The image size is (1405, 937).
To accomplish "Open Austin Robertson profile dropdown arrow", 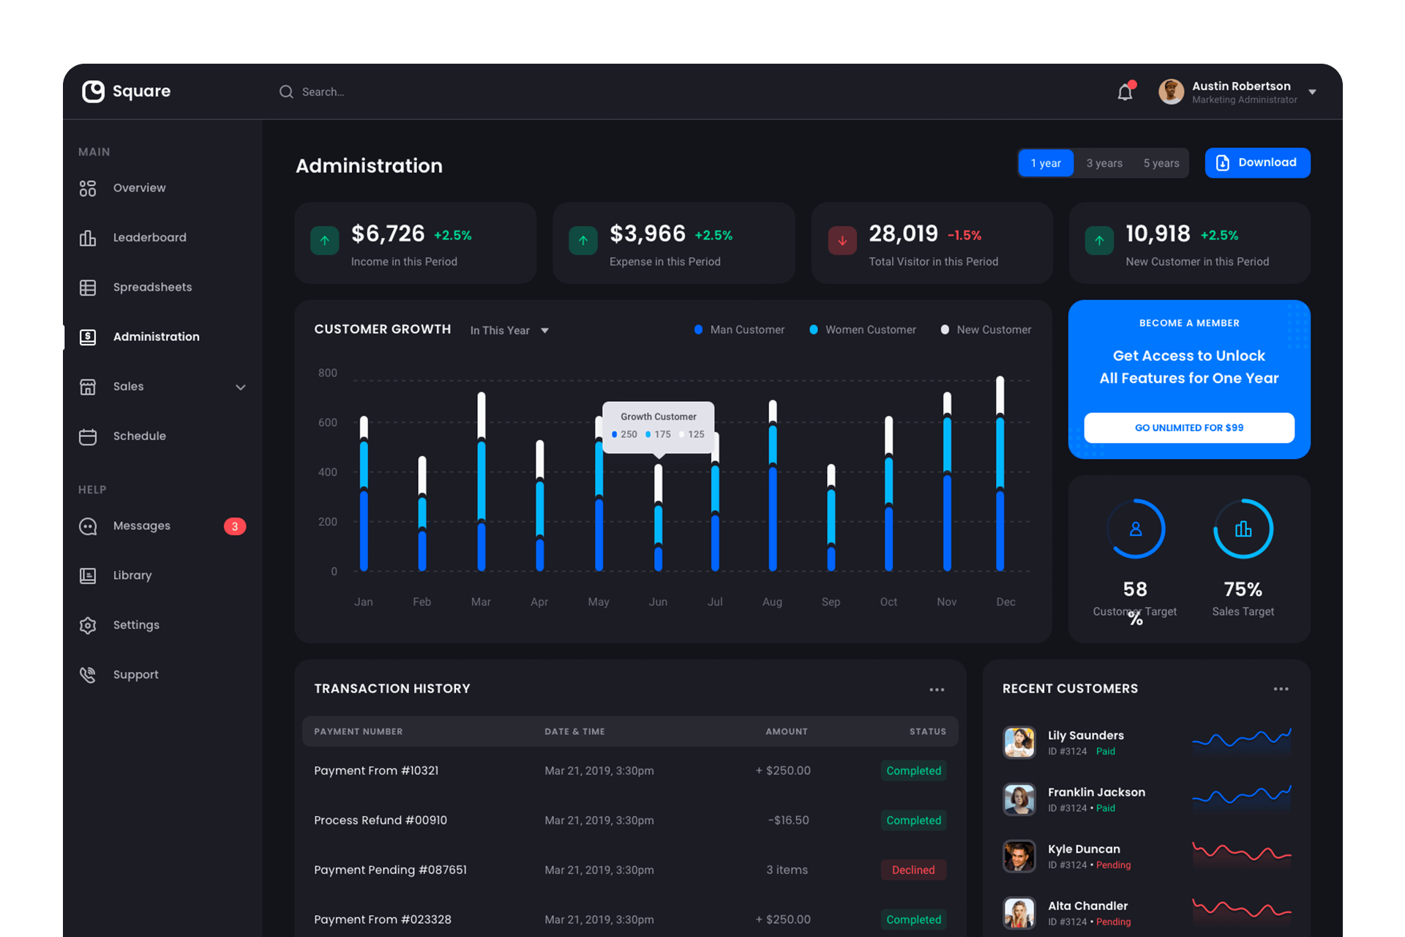I will tap(1312, 92).
